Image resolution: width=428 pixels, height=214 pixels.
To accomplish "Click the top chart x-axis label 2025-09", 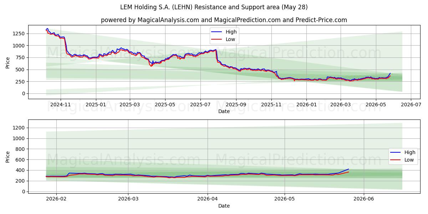I will coord(236,105).
